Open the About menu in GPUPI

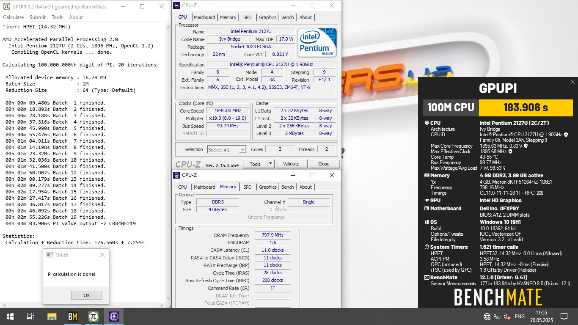tap(76, 17)
